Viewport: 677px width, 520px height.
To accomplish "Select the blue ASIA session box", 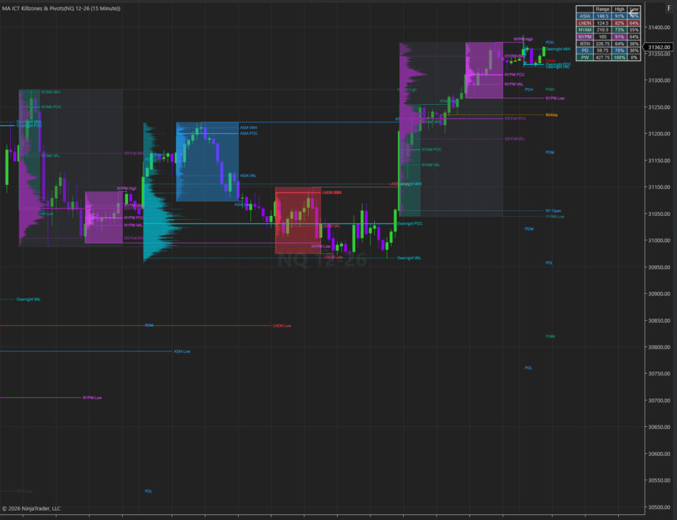I will tap(207, 161).
